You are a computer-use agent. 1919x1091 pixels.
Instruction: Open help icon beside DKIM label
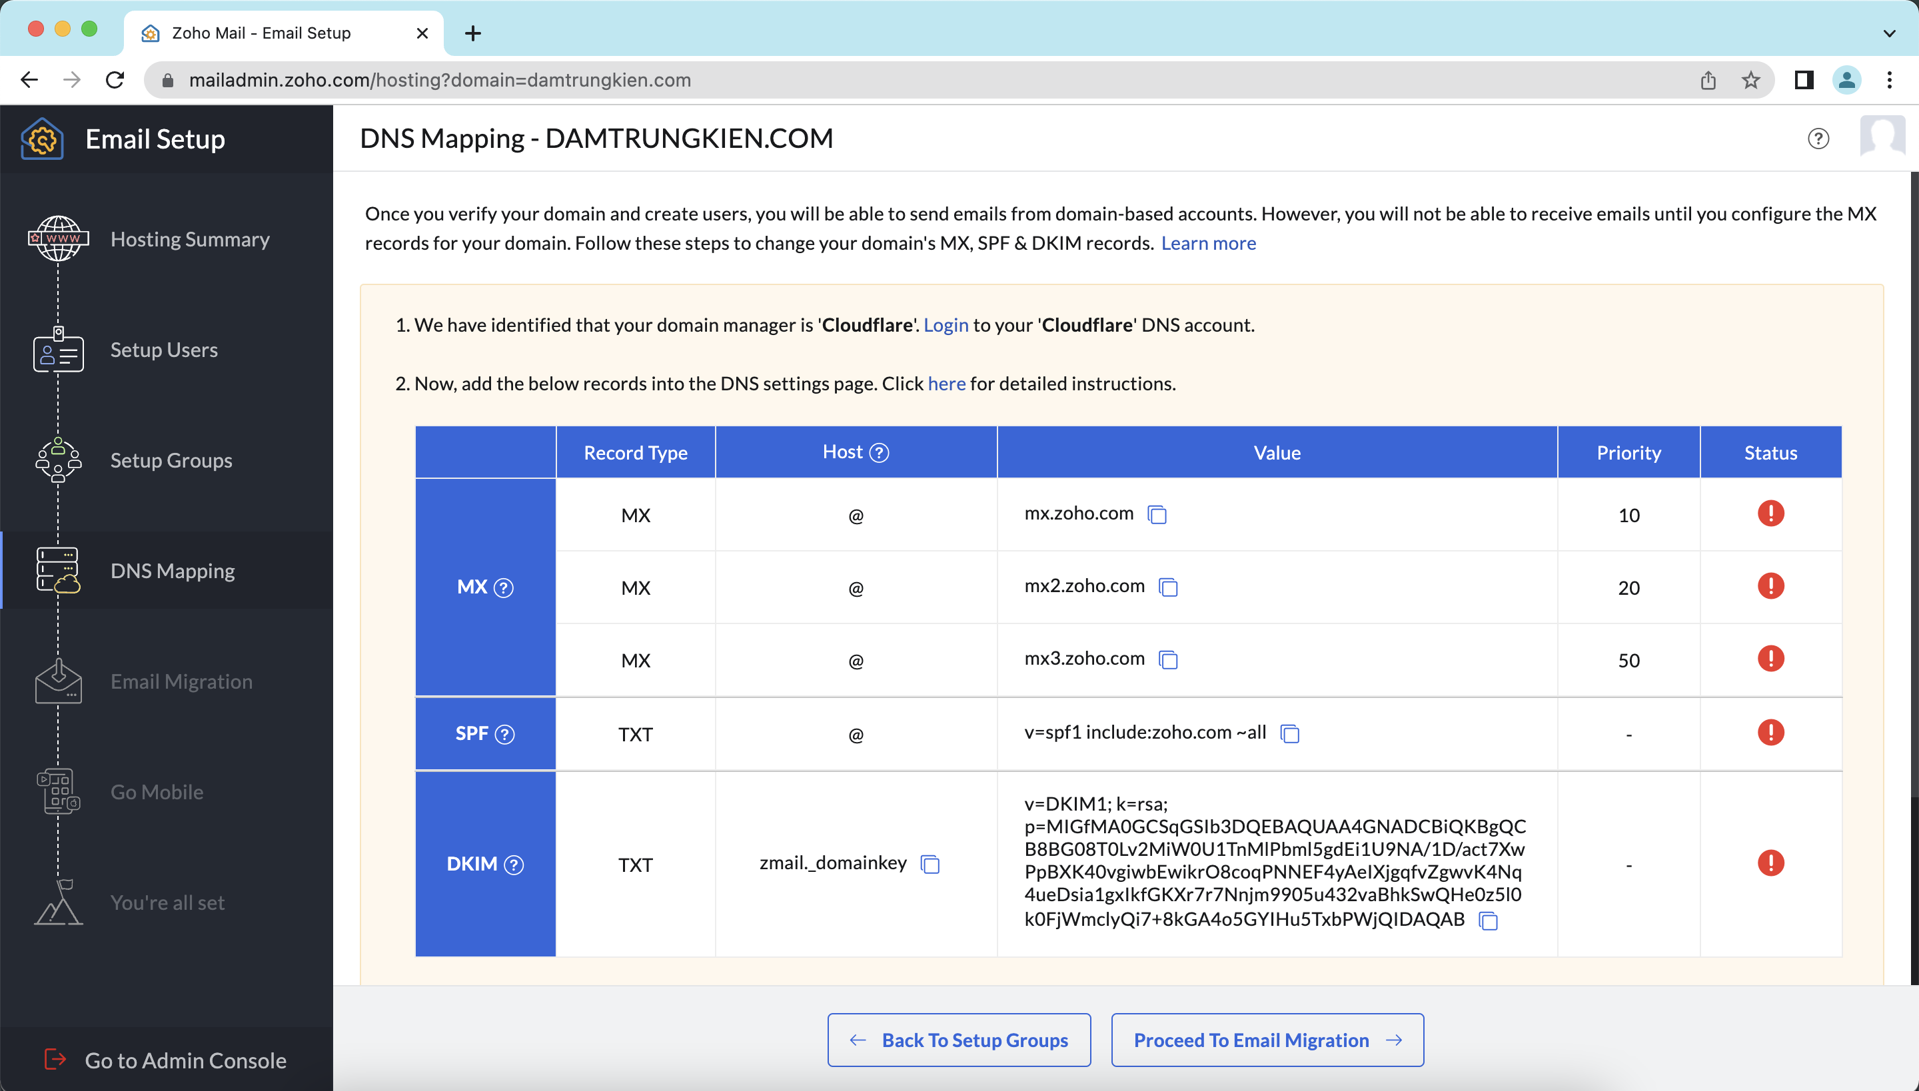tap(514, 865)
